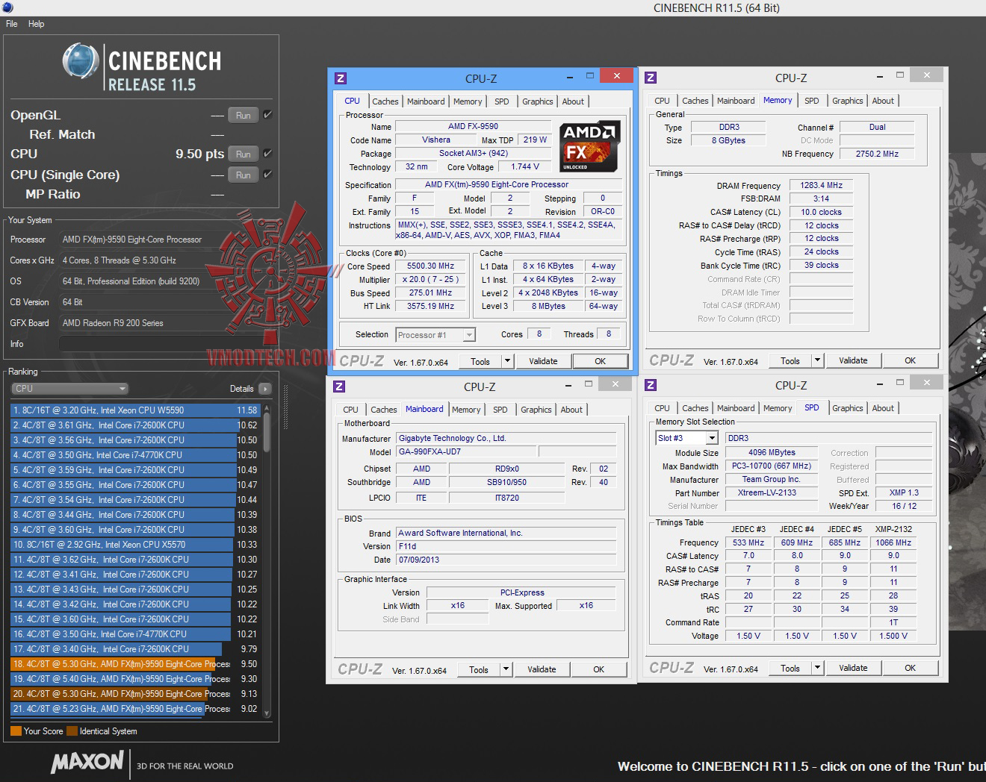Switch to CPU tab in the motherboard CPU-Z window
This screenshot has height=782, width=986.
(351, 410)
